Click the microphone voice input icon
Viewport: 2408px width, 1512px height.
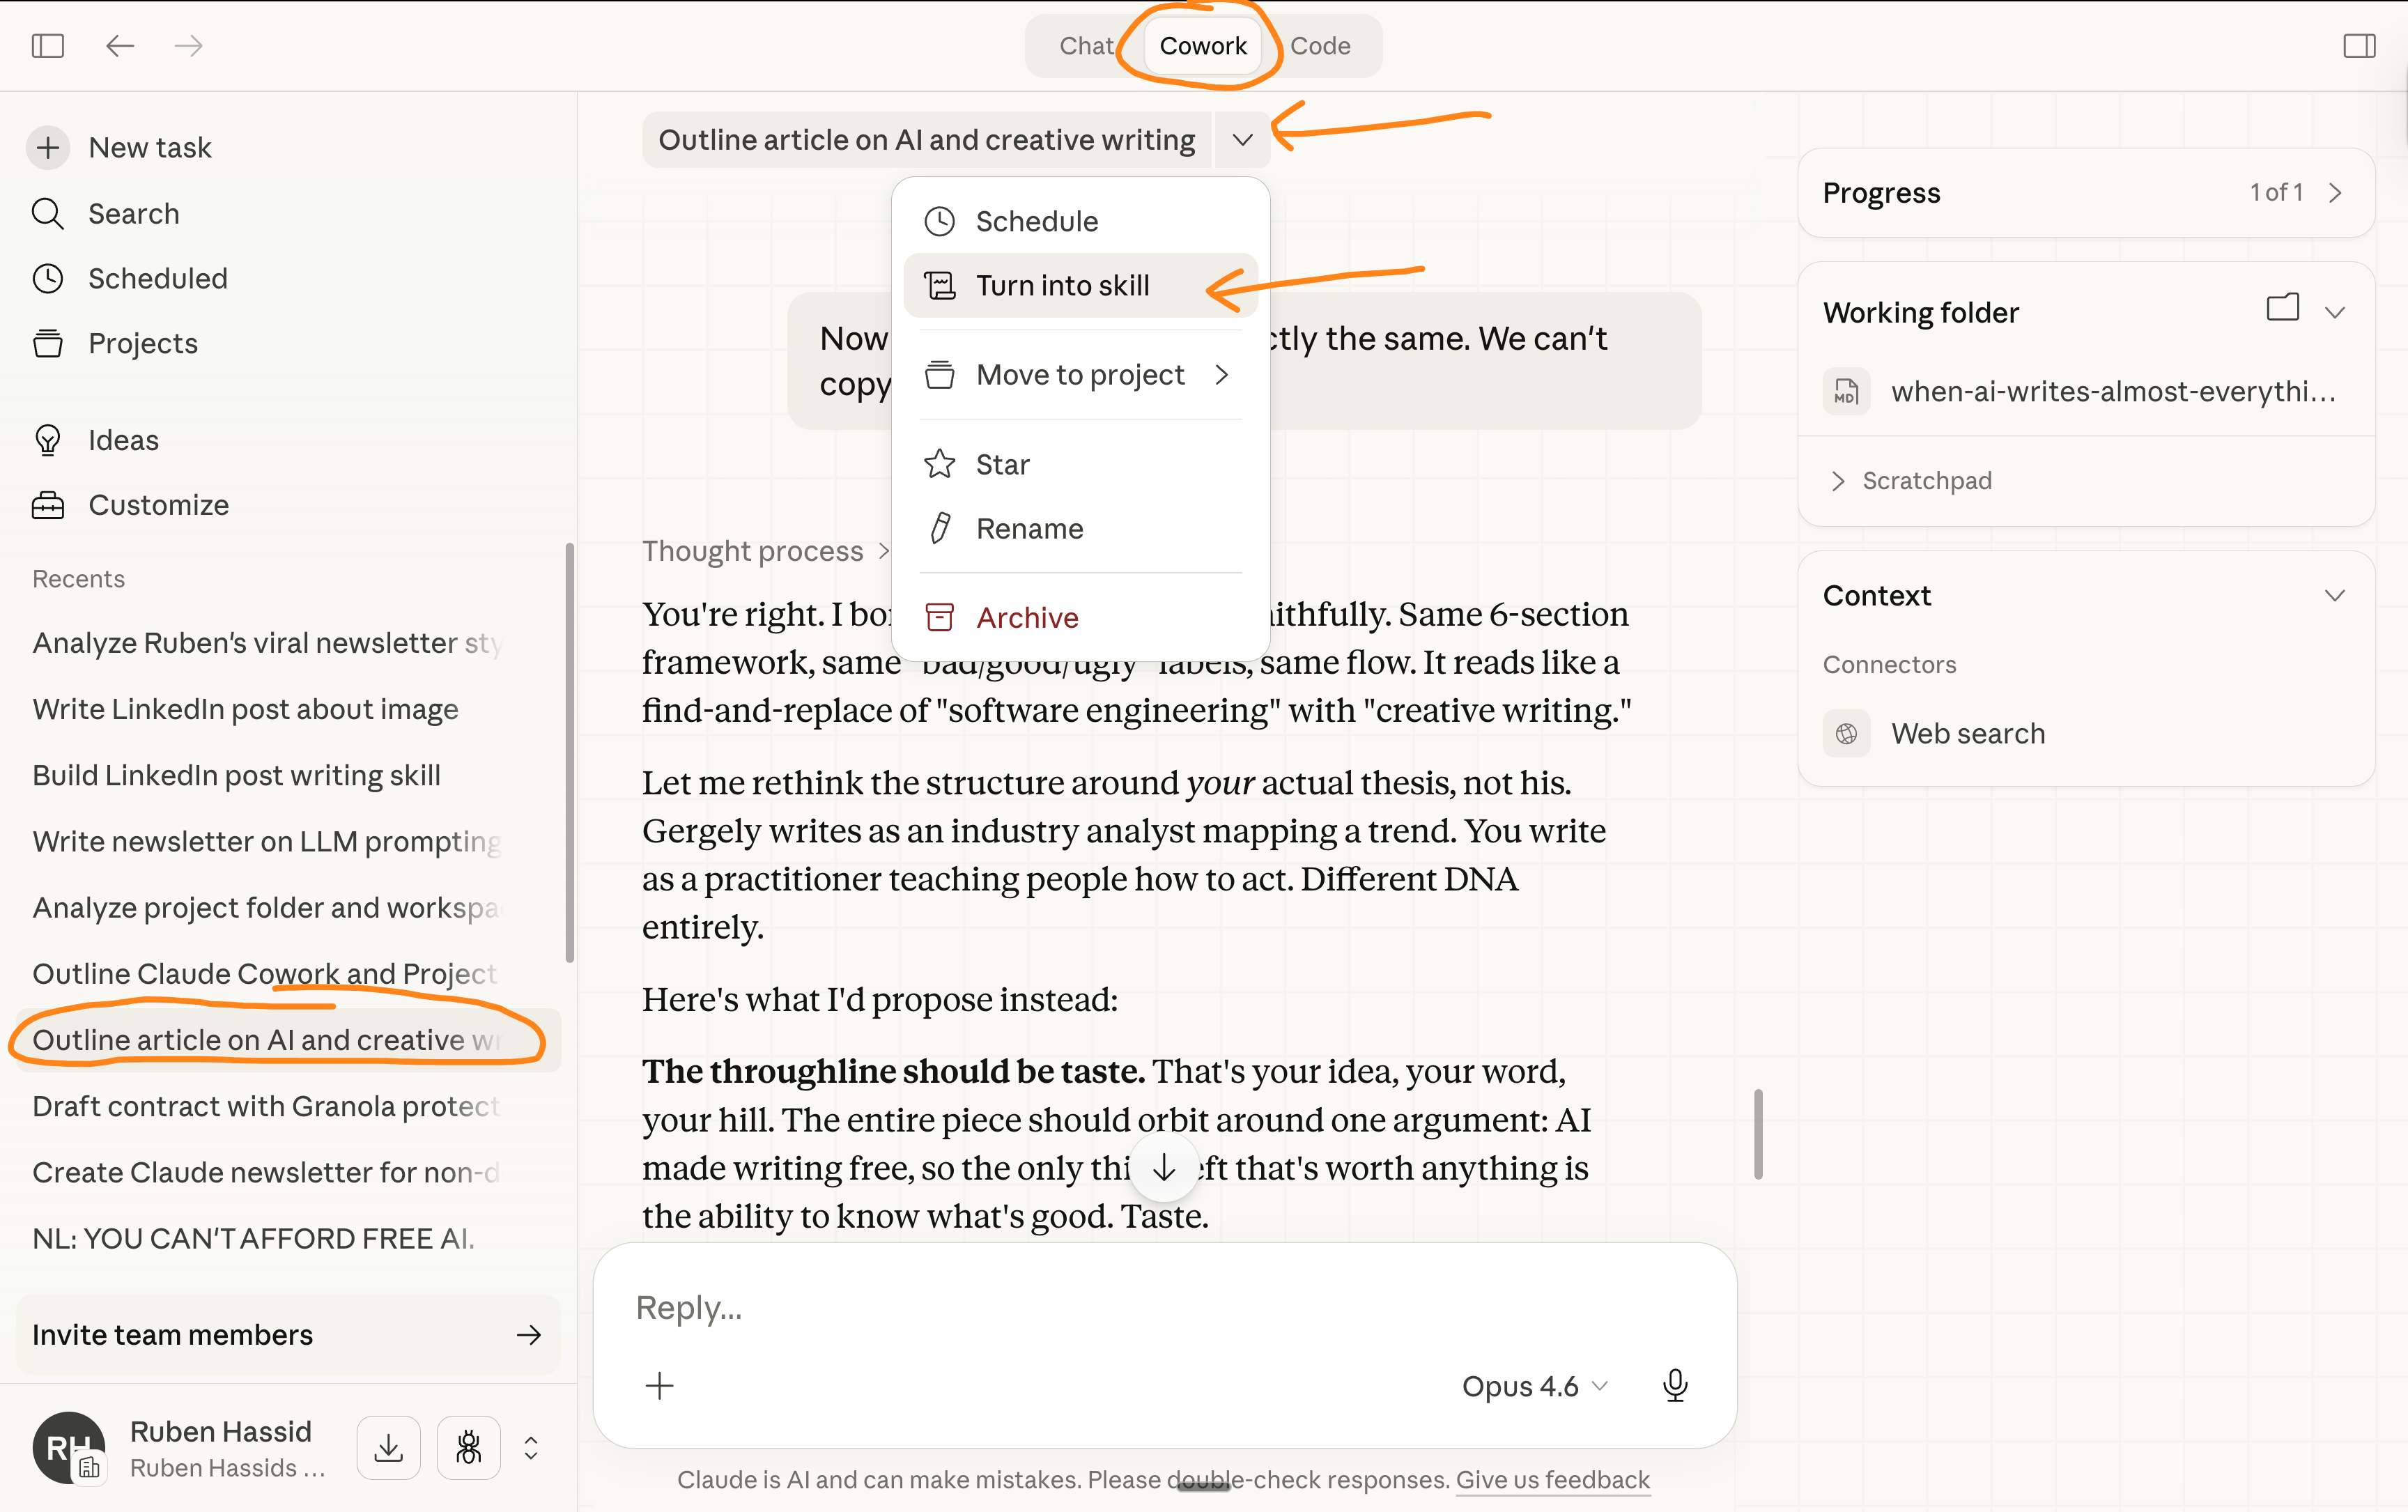[x=1675, y=1385]
